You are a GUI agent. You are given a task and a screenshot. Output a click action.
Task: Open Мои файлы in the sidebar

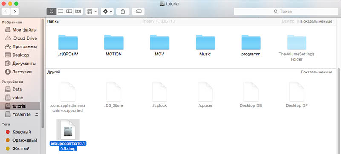(x=20, y=30)
